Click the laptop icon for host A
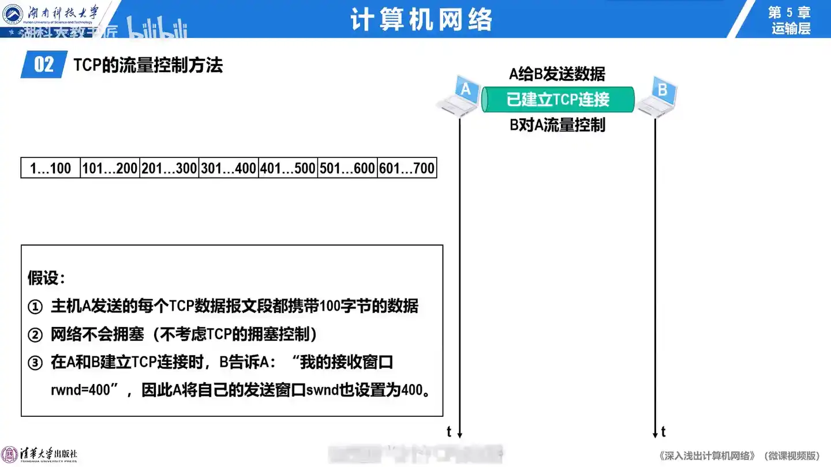 [x=459, y=95]
